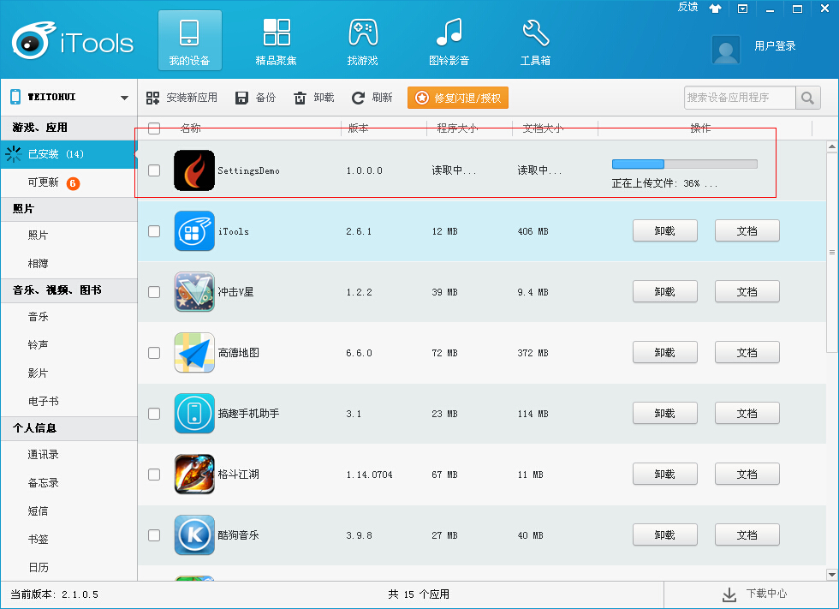Switch to 我的设备 tab

tap(189, 40)
